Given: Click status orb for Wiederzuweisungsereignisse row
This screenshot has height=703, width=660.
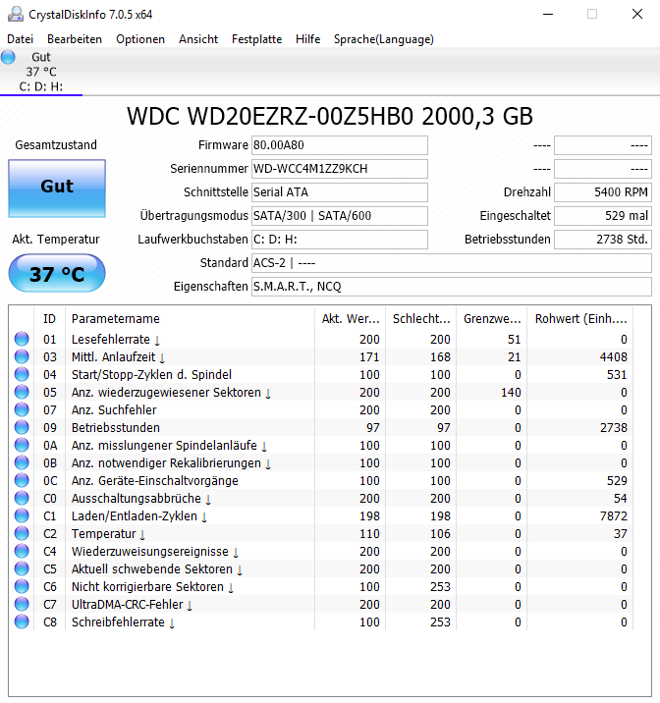Looking at the screenshot, I should coord(22,551).
